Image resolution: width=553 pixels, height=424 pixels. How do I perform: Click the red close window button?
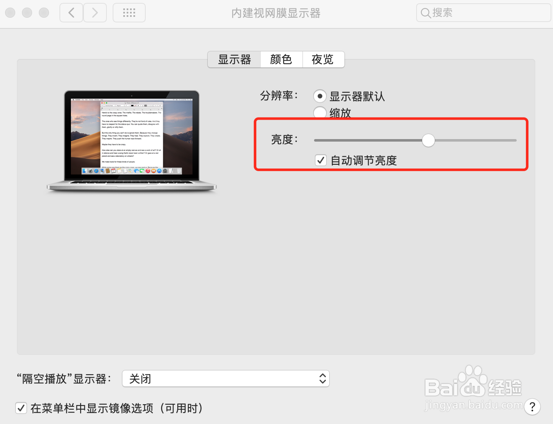[10, 13]
